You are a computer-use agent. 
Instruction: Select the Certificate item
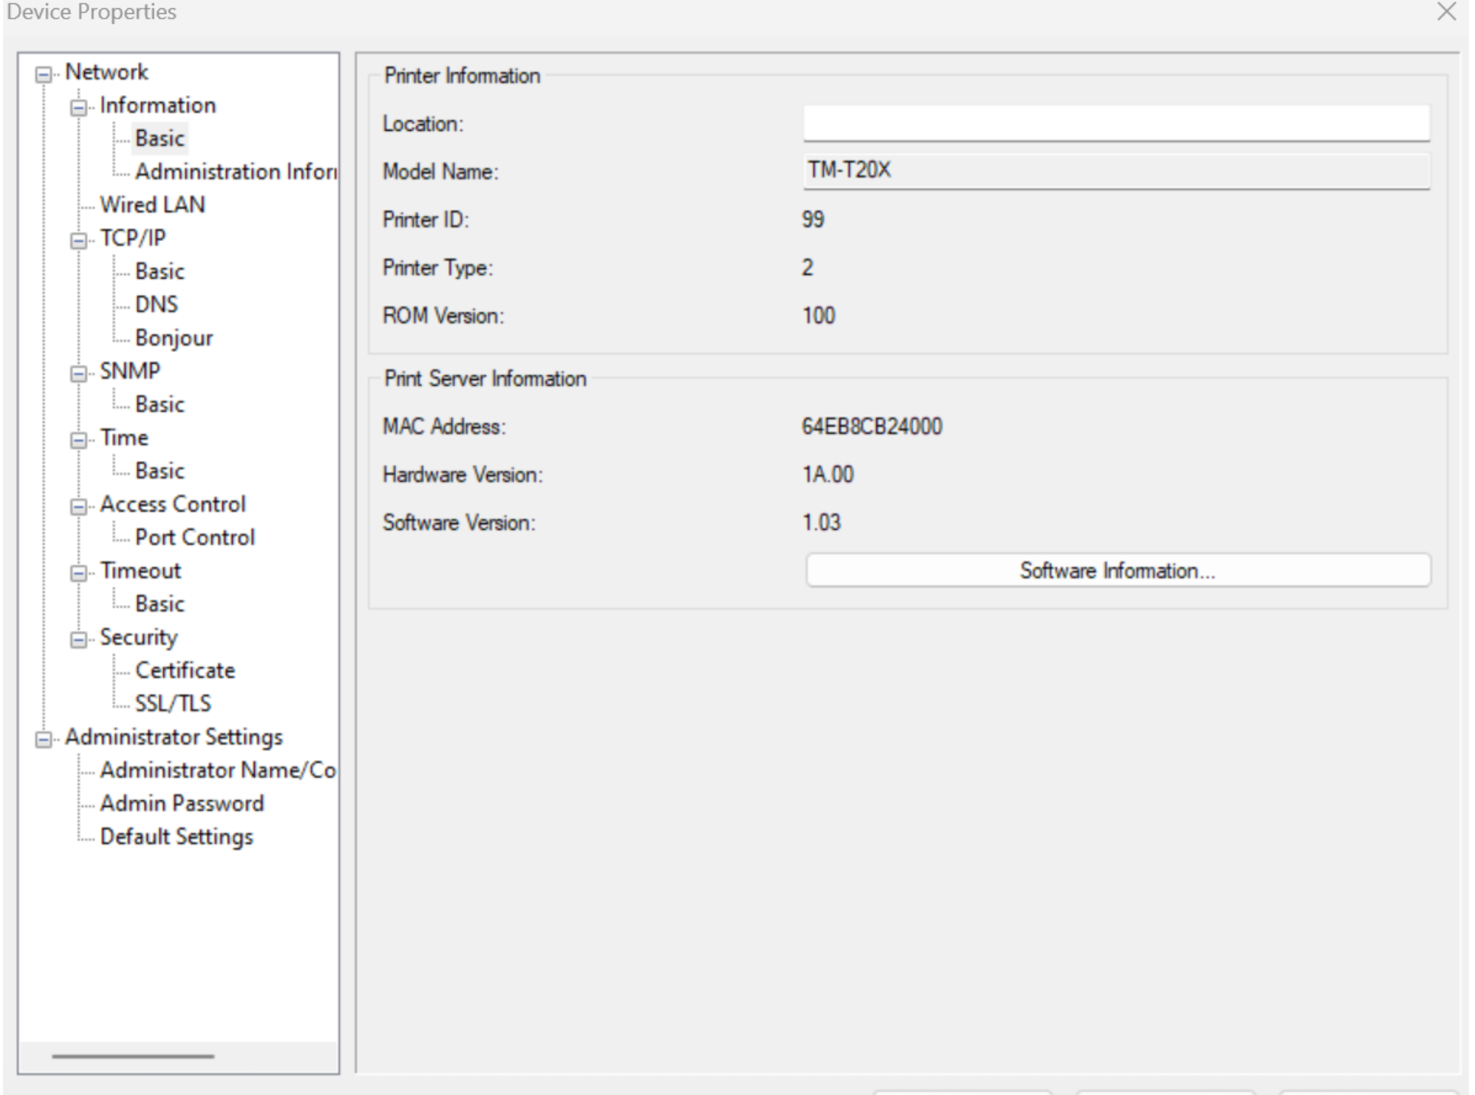[x=185, y=670]
